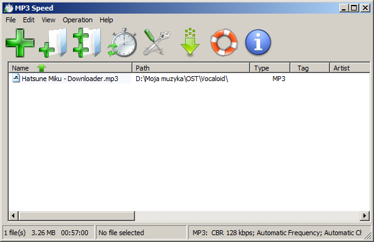Click the 3.26 MB status bar text
The width and height of the screenshot is (374, 242).
tap(43, 233)
